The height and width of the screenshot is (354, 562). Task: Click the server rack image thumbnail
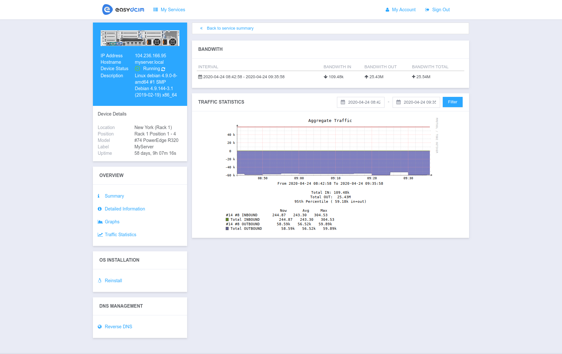point(140,38)
